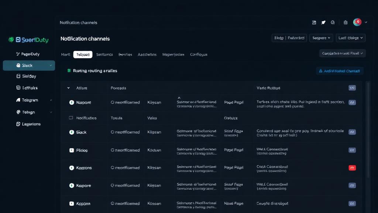Expand the Atture column sort chevron
The image size is (378, 213).
[x=68, y=88]
